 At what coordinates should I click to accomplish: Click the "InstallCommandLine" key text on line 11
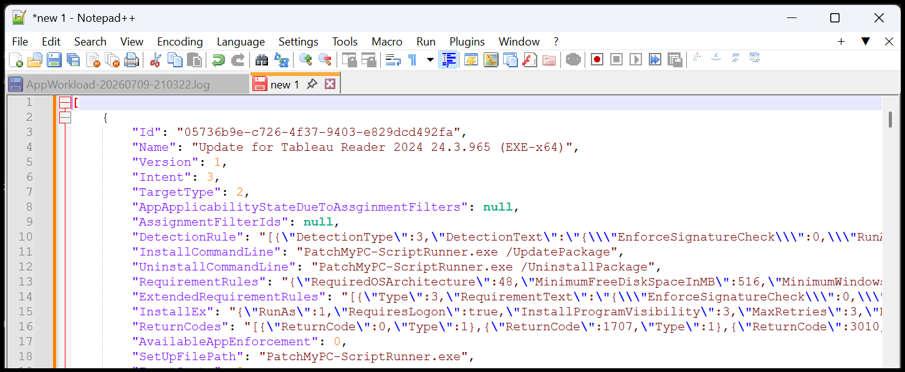coord(206,252)
